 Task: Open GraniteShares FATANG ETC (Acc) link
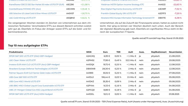(25, 9)
